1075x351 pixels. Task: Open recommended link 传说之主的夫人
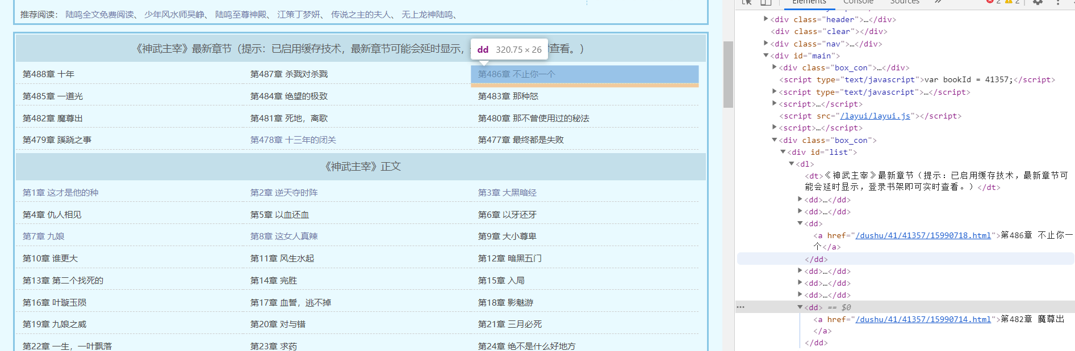361,15
